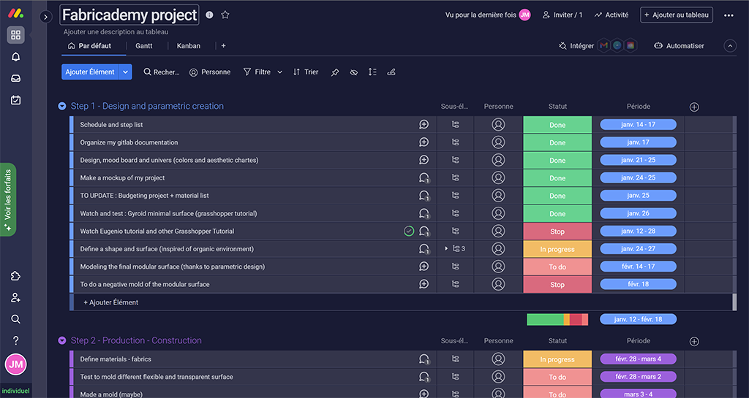
Task: Click the janv. 12 - févr. 18 summary period
Action: point(638,319)
